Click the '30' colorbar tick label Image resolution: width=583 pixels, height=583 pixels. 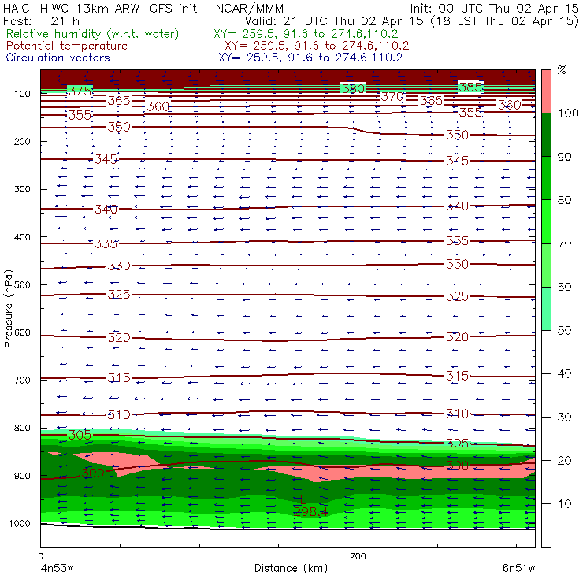(x=564, y=418)
